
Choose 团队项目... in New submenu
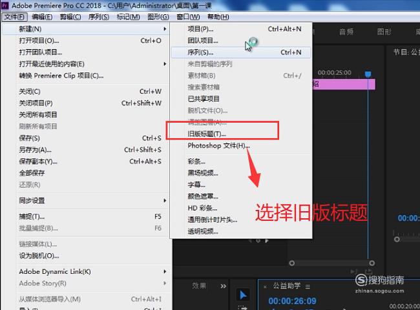click(x=241, y=41)
